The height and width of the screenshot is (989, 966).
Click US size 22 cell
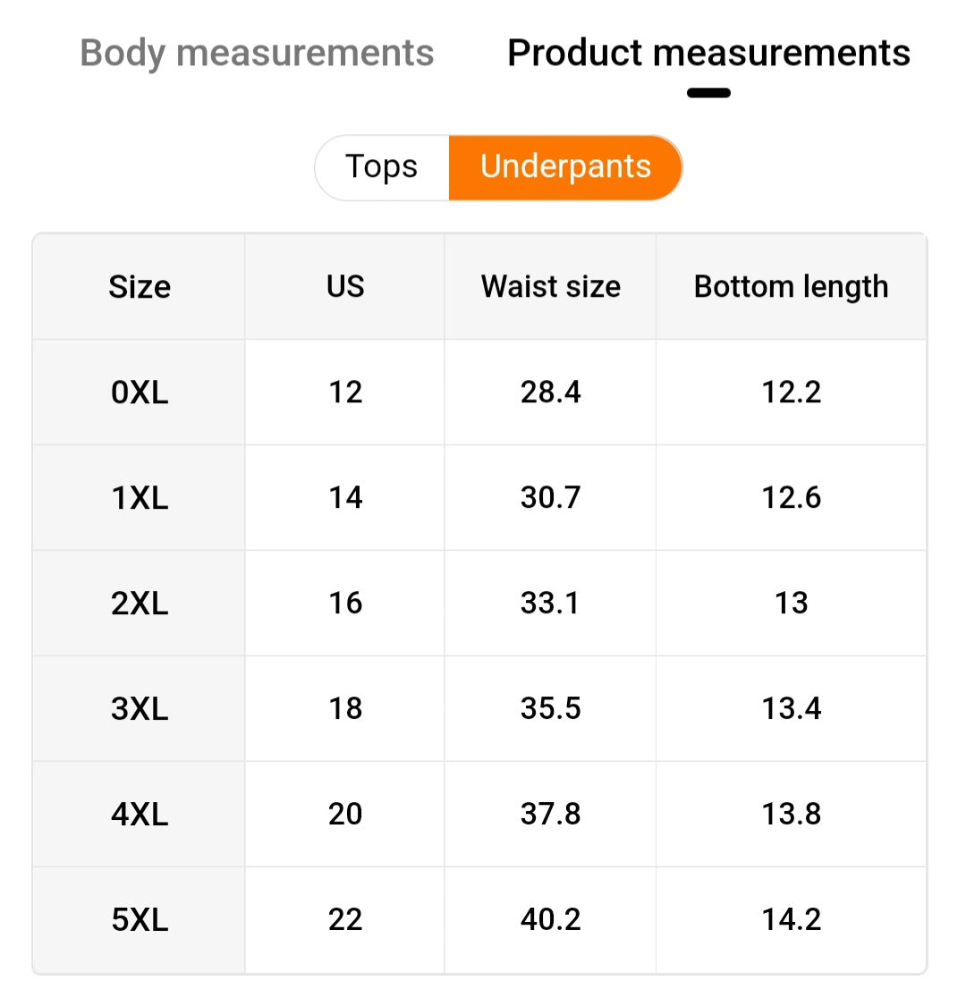pyautogui.click(x=345, y=920)
